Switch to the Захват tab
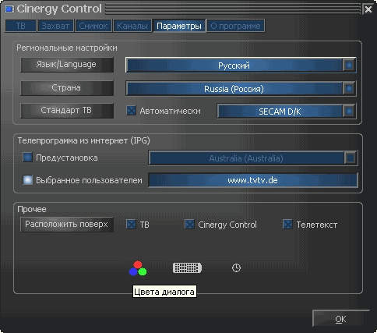Screen dimensions: 377x333 coord(55,26)
